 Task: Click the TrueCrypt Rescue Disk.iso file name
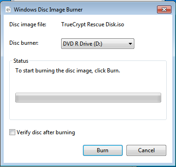(93, 24)
